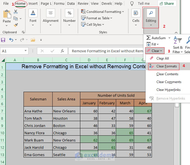190x165 pixels.
Task: Open the Fill dropdown
Action: click(x=153, y=44)
